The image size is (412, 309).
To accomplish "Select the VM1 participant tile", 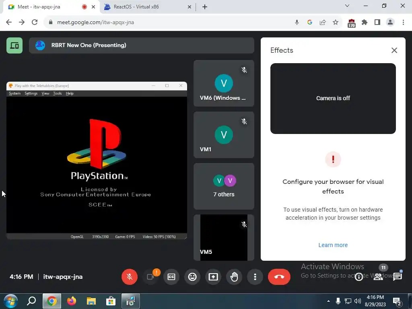I will tap(224, 135).
